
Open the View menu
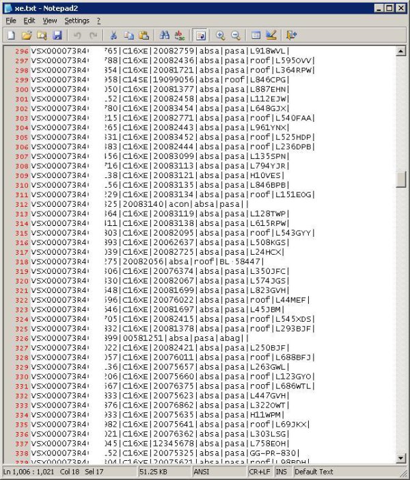50,21
